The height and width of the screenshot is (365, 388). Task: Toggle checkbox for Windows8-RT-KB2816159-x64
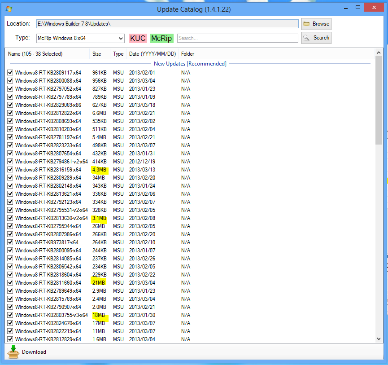10,170
